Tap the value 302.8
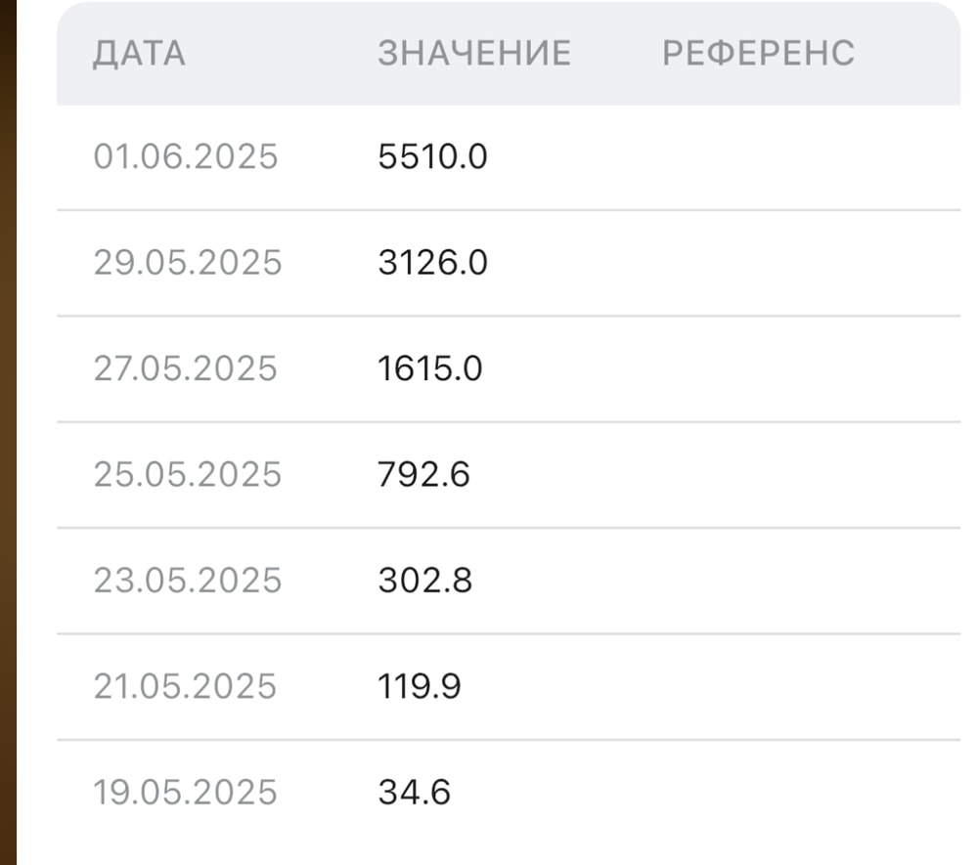This screenshot has height=865, width=978. click(425, 581)
